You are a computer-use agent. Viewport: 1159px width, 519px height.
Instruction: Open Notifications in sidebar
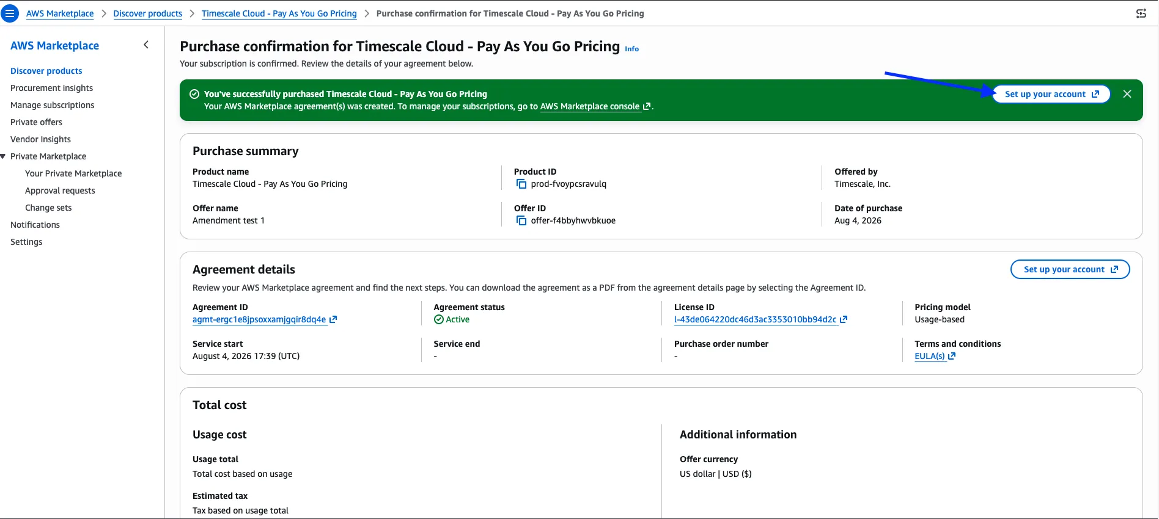[35, 225]
